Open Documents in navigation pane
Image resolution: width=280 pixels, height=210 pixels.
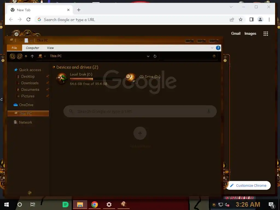(x=30, y=90)
